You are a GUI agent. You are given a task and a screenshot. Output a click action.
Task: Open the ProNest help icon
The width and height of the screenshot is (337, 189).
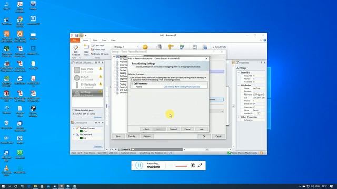click(265, 40)
